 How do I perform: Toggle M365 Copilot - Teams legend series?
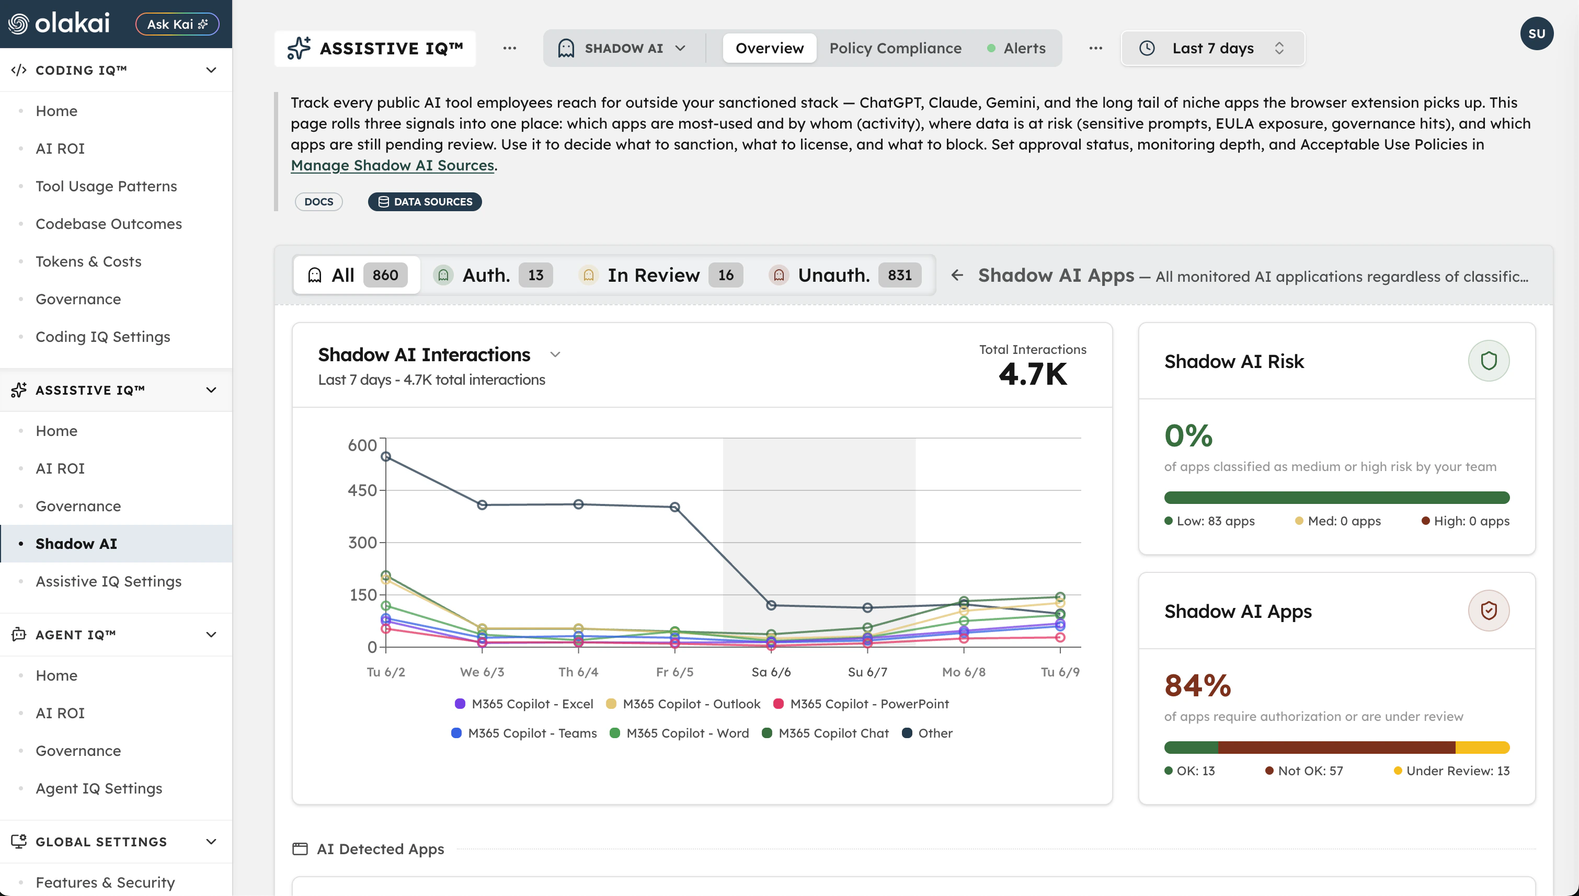click(524, 733)
